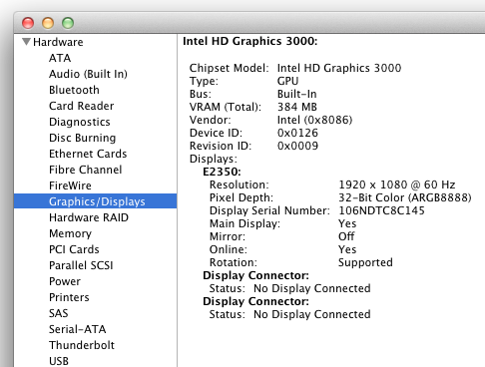Click the E2350 display heading
The width and height of the screenshot is (485, 367).
[x=222, y=172]
